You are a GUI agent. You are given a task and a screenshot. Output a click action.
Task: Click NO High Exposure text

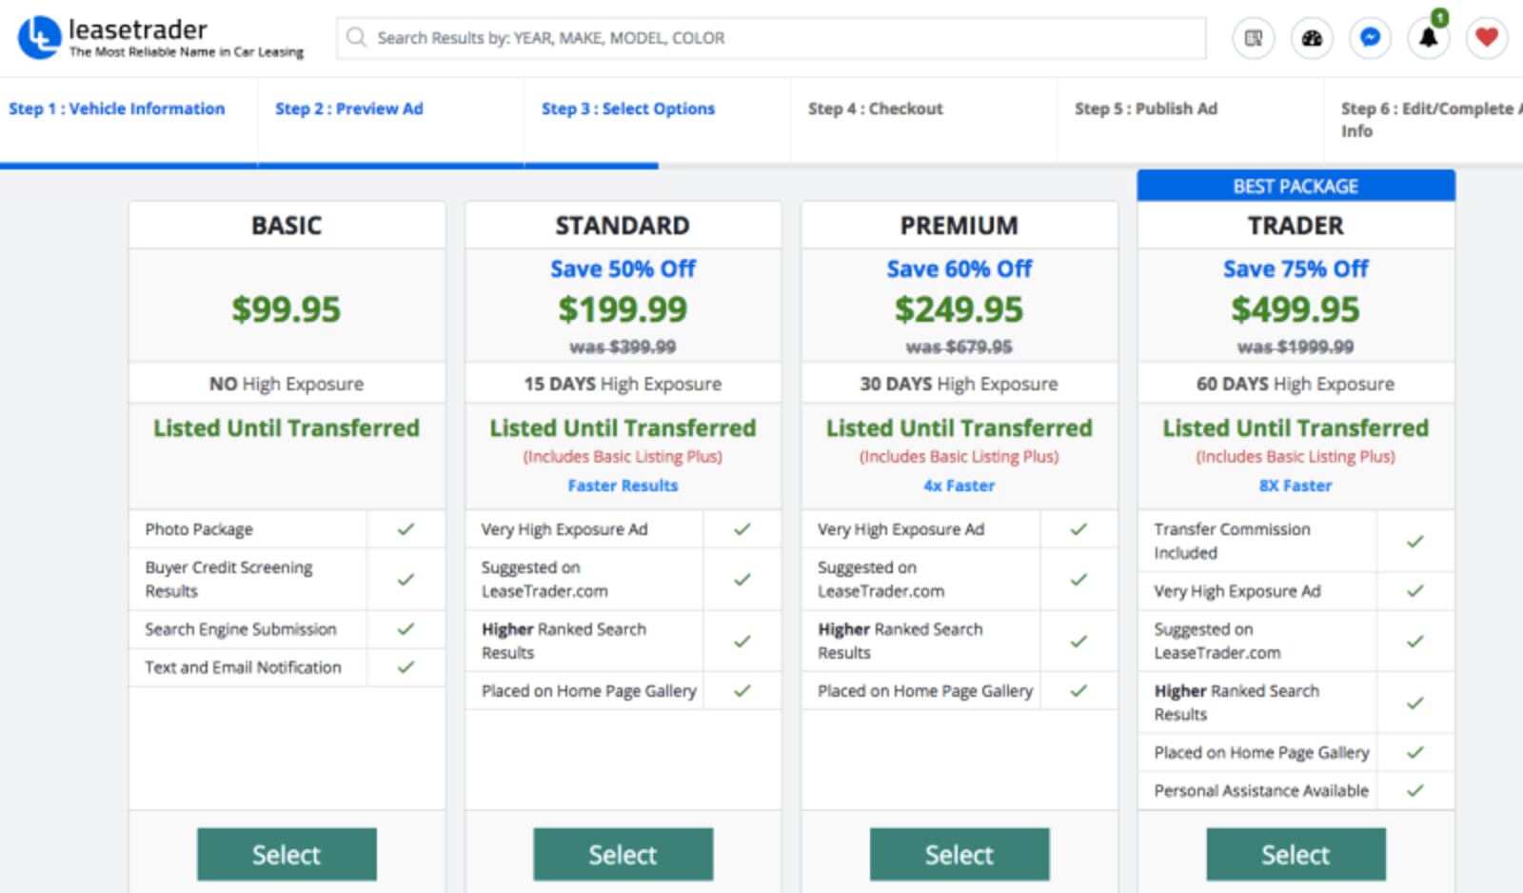[287, 384]
